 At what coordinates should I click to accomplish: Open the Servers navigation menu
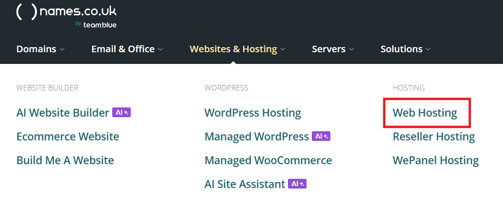pyautogui.click(x=329, y=49)
